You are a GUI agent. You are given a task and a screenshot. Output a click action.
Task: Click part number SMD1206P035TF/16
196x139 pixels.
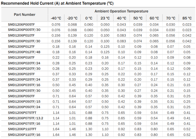[x=24, y=85]
